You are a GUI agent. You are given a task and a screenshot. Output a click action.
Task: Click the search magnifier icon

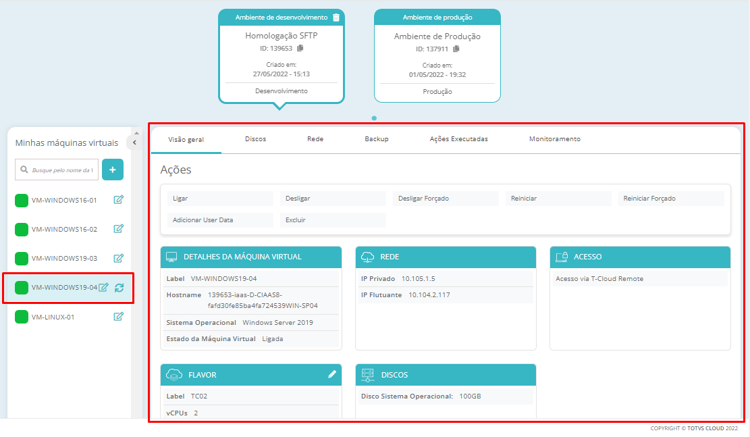[x=24, y=170]
